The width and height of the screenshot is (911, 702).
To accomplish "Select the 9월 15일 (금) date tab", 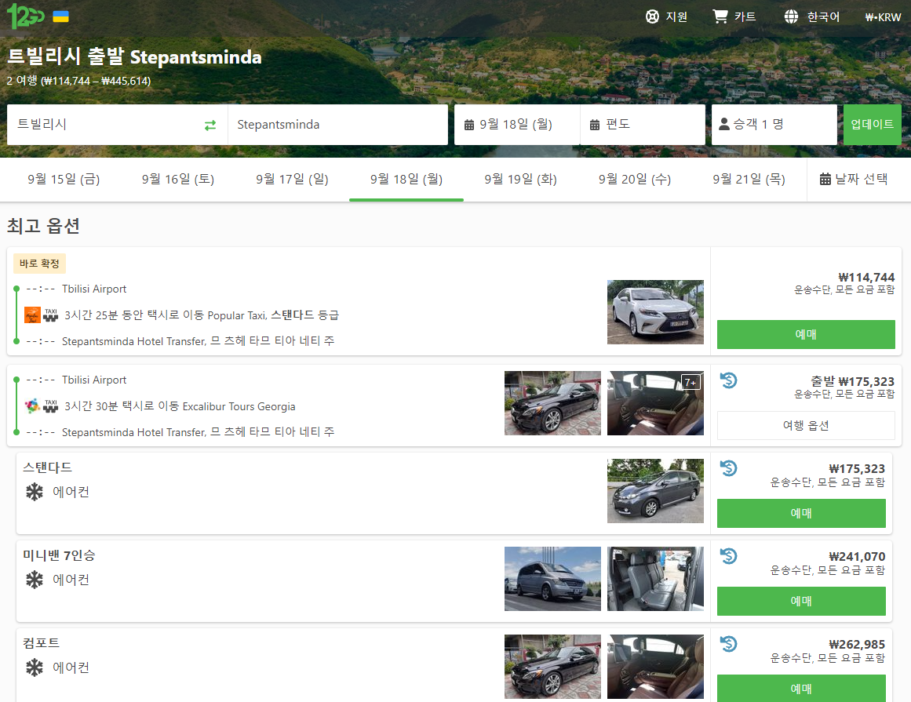I will pos(64,180).
